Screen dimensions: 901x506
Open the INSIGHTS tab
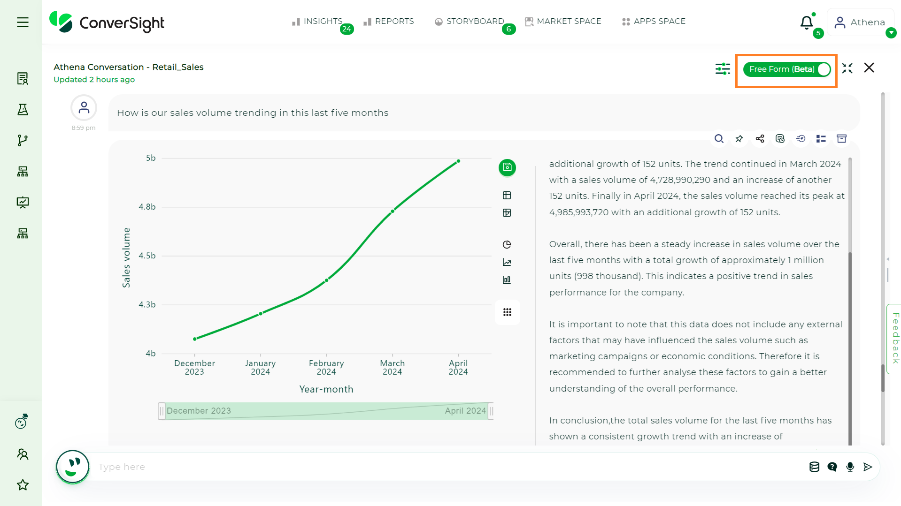point(317,22)
